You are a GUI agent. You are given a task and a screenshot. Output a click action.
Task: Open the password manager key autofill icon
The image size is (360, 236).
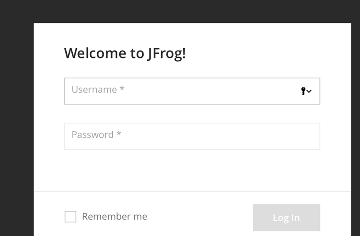(x=304, y=91)
